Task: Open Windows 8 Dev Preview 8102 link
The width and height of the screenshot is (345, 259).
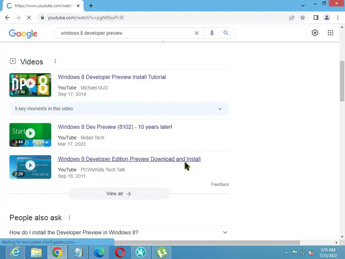Action: tap(115, 127)
